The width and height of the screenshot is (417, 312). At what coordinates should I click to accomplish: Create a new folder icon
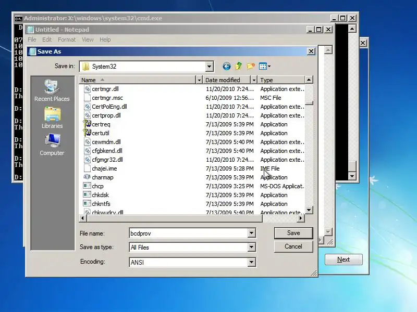[x=250, y=66]
